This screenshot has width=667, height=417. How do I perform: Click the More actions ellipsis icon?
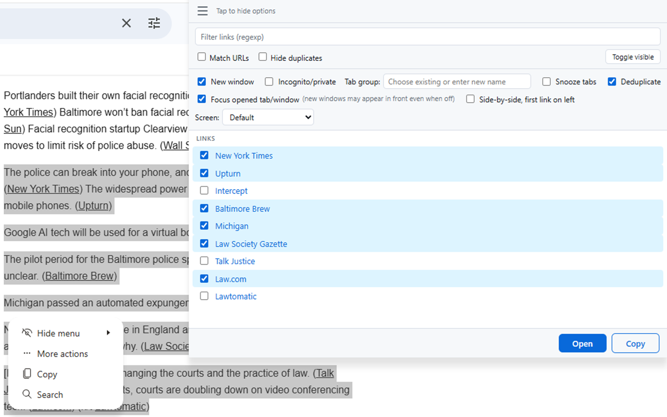click(x=27, y=353)
